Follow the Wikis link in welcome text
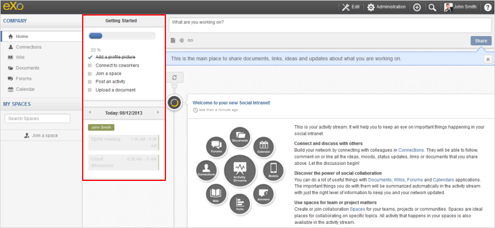This screenshot has width=495, height=228. point(399,180)
